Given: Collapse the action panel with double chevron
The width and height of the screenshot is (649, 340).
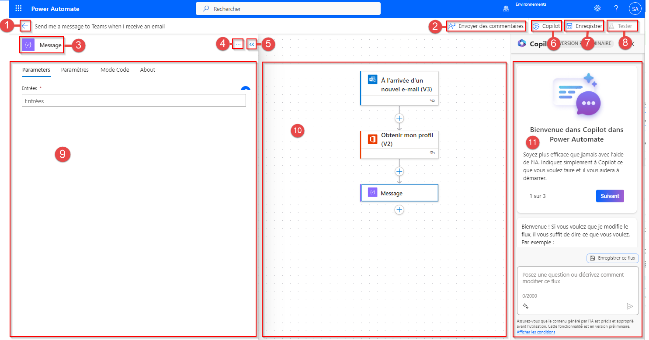Looking at the screenshot, I should pos(252,45).
